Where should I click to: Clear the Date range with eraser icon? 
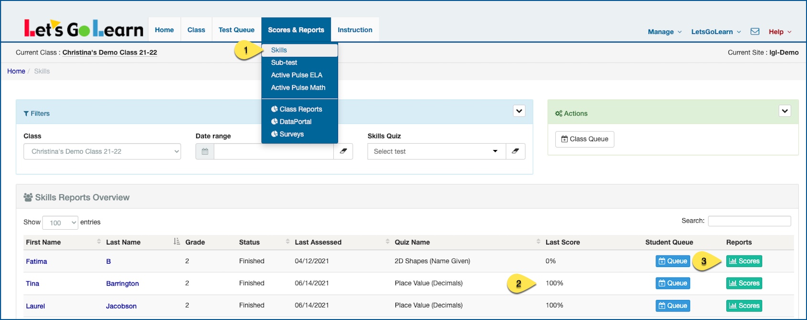tap(343, 151)
